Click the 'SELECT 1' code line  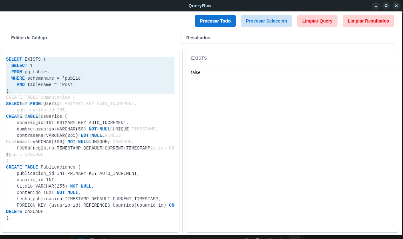click(22, 66)
